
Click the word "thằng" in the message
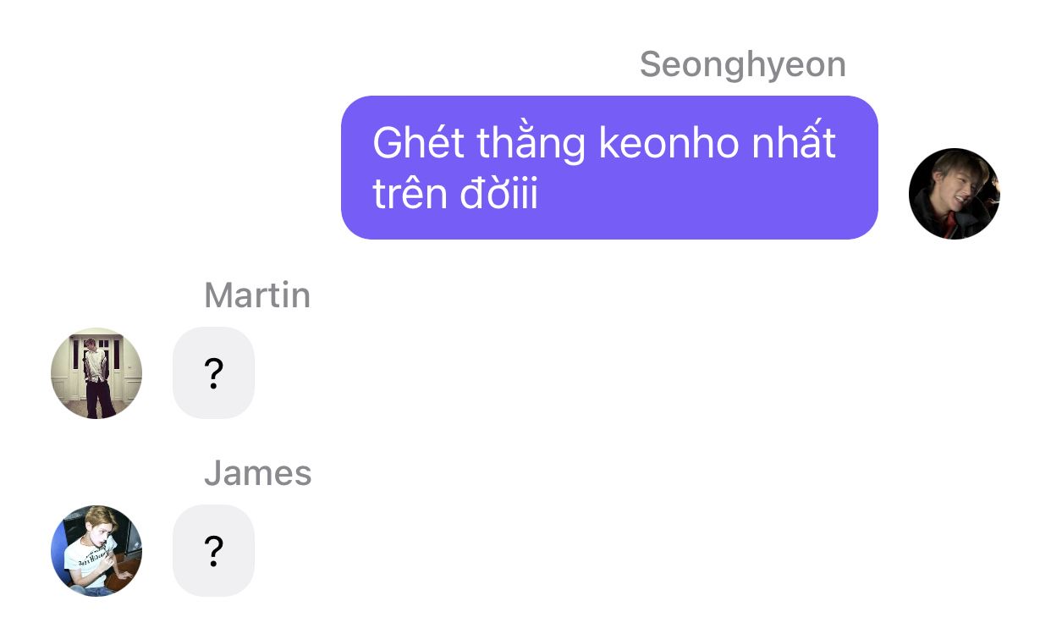pos(531,144)
